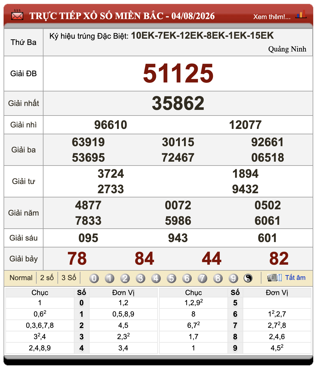Viewport: 318px width, 368px height.
Task: Select fifth prize number 5986
Action: point(178,221)
